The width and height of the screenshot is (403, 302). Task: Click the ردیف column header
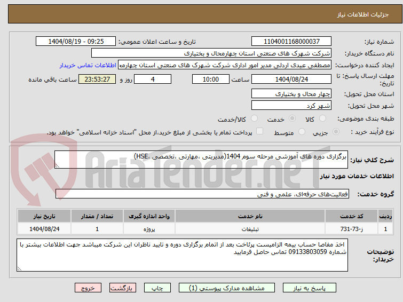385,216
